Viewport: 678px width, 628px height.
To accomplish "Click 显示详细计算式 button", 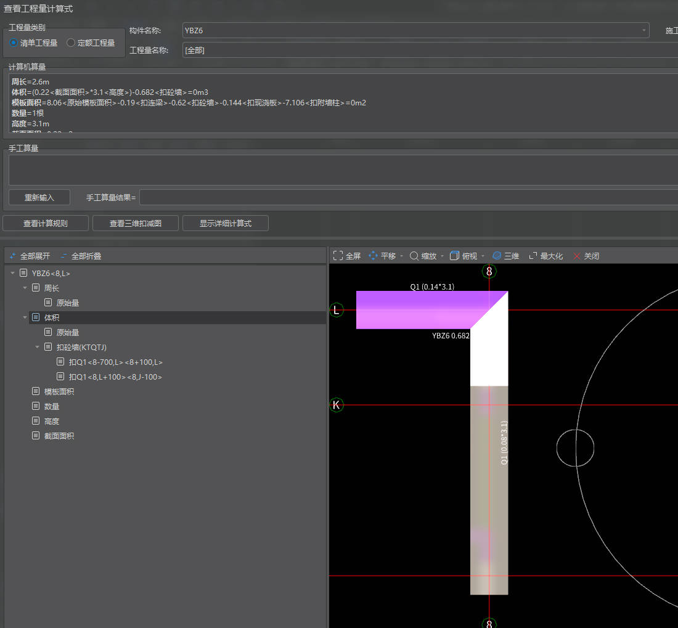I will 225,224.
